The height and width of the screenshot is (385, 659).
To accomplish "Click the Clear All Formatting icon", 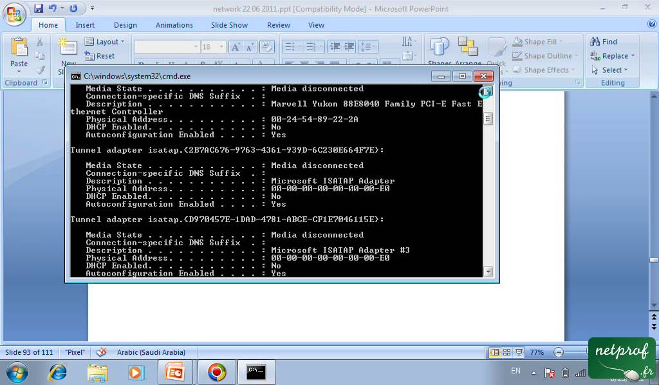I will click(x=267, y=46).
